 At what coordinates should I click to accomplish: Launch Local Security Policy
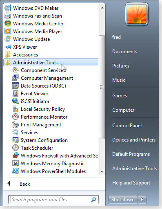[43, 109]
